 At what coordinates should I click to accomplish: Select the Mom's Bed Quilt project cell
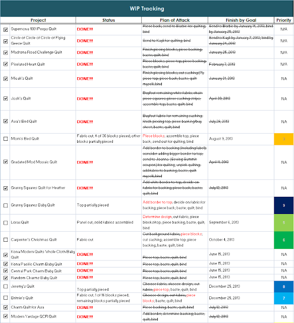coord(43,139)
